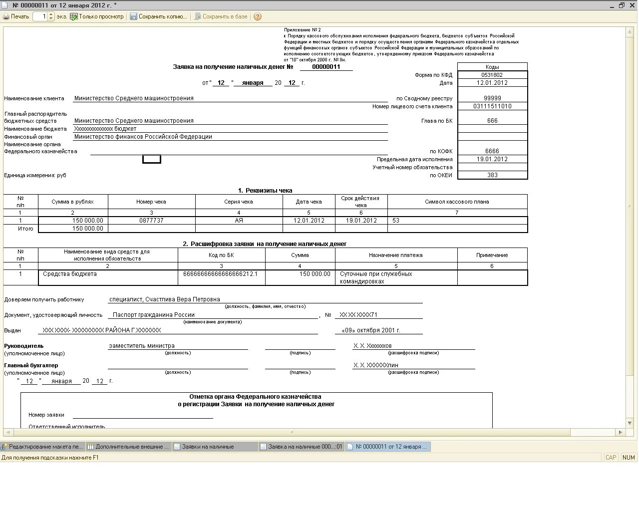Click Сводный реестр value 99999
This screenshot has width=639, height=511.
(492, 98)
